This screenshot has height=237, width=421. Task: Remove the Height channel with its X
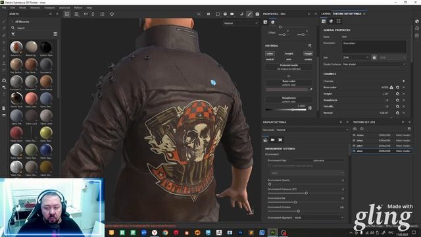coord(403,93)
